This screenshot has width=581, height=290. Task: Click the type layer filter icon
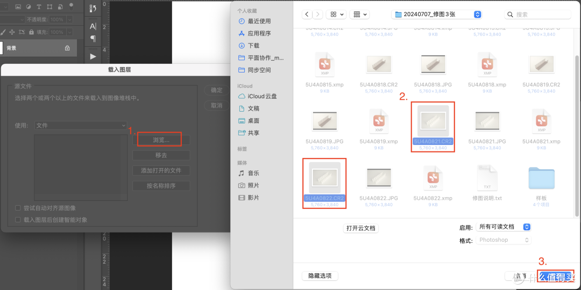[39, 6]
